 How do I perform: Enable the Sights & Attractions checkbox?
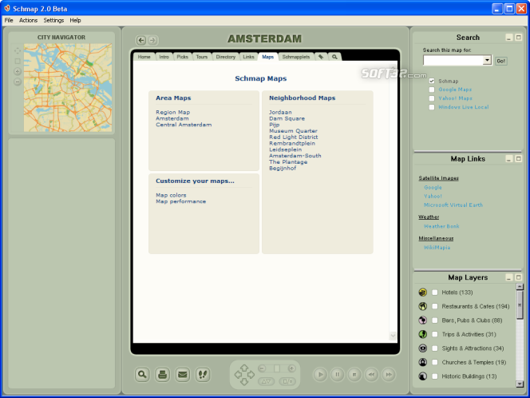coord(435,348)
